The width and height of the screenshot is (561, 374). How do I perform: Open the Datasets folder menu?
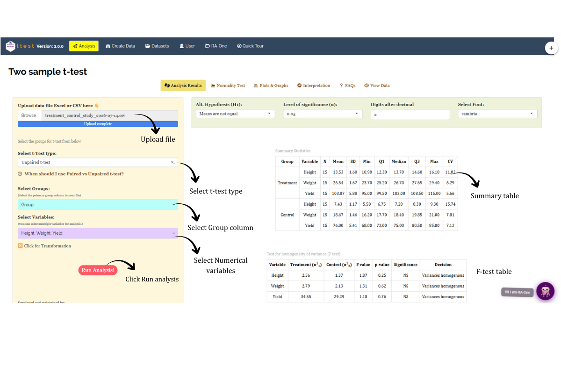(x=157, y=46)
